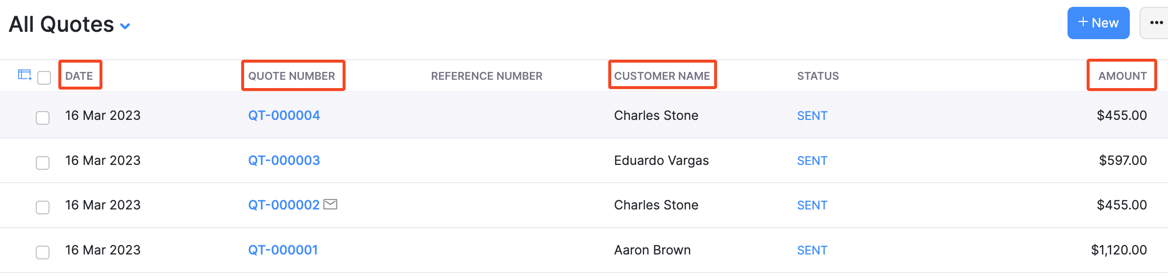The height and width of the screenshot is (276, 1168).
Task: Open the three-dots more options menu
Action: click(1156, 23)
